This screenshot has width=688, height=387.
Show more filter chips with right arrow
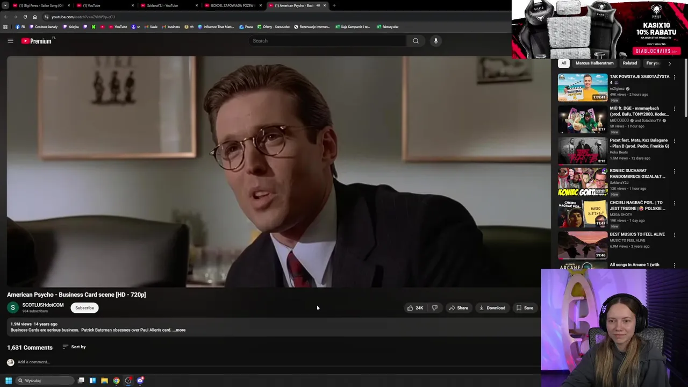click(669, 63)
